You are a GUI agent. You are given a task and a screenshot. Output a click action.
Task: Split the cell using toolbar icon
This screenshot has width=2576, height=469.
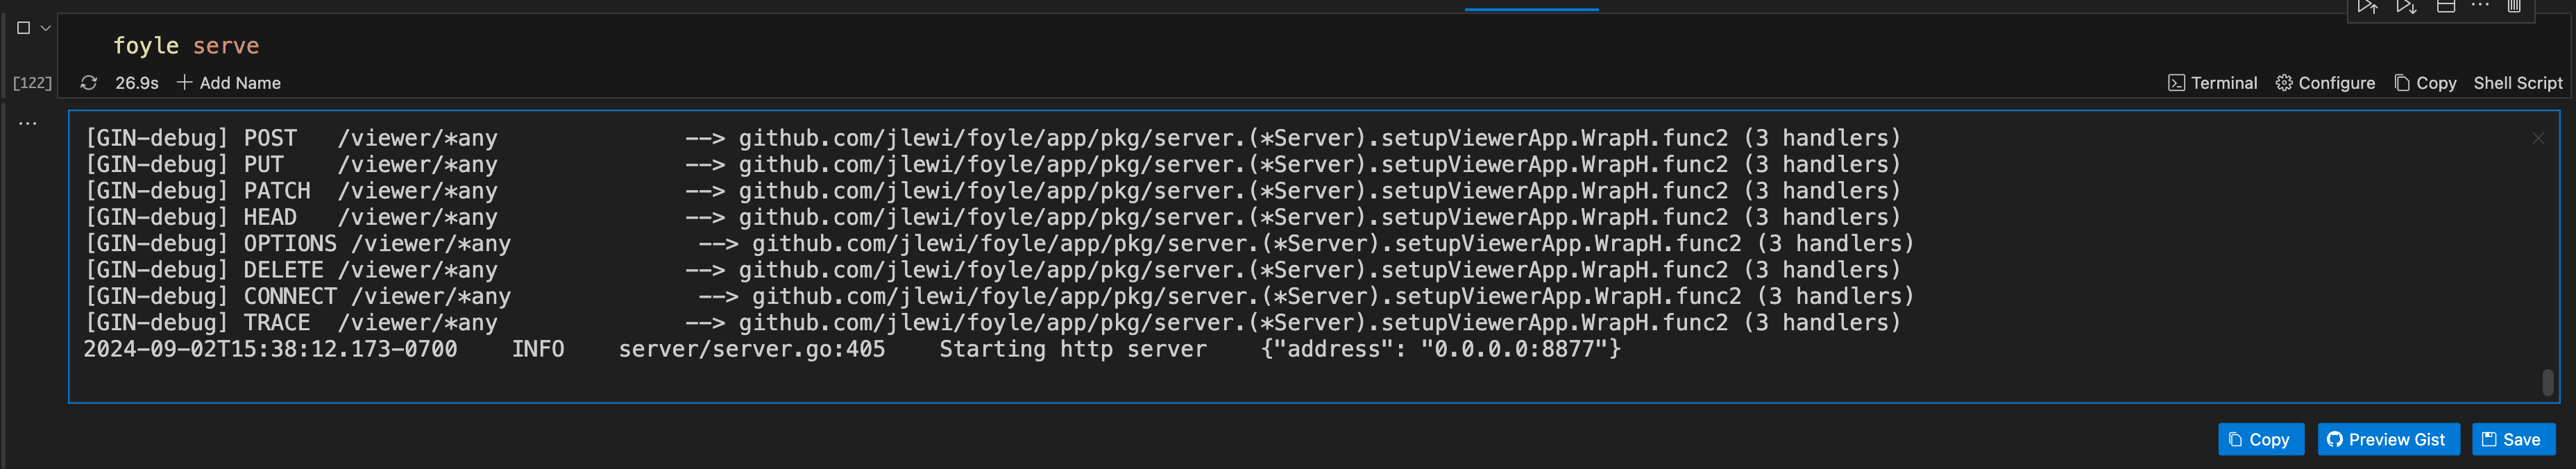(2446, 7)
